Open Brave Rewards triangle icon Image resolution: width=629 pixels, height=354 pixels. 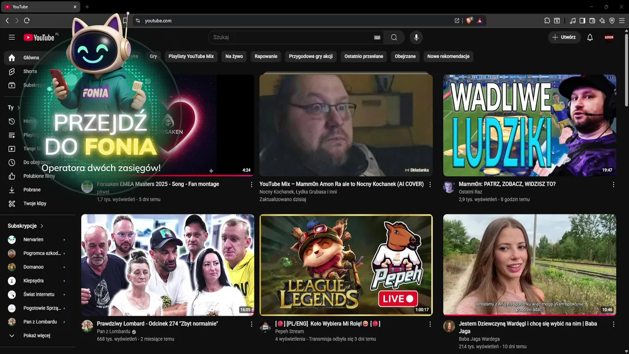click(x=480, y=21)
